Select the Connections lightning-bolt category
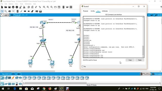The width and height of the screenshot is (162, 91). coord(13,78)
